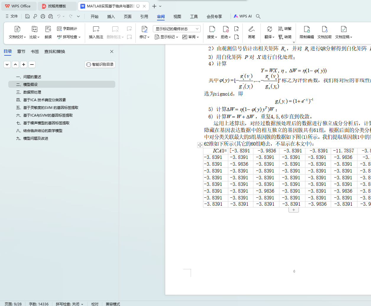Switch to the 视图 ribbon tab
The image size is (371, 306).
click(x=177, y=17)
